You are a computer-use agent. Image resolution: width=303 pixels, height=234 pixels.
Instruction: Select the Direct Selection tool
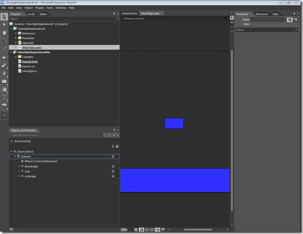click(x=4, y=24)
